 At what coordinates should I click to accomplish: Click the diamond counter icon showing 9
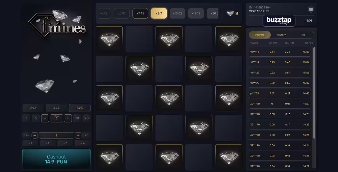point(230,13)
